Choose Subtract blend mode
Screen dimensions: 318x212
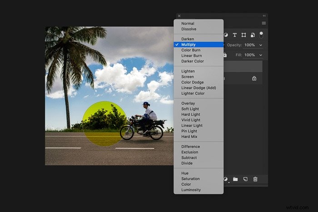pyautogui.click(x=199, y=158)
